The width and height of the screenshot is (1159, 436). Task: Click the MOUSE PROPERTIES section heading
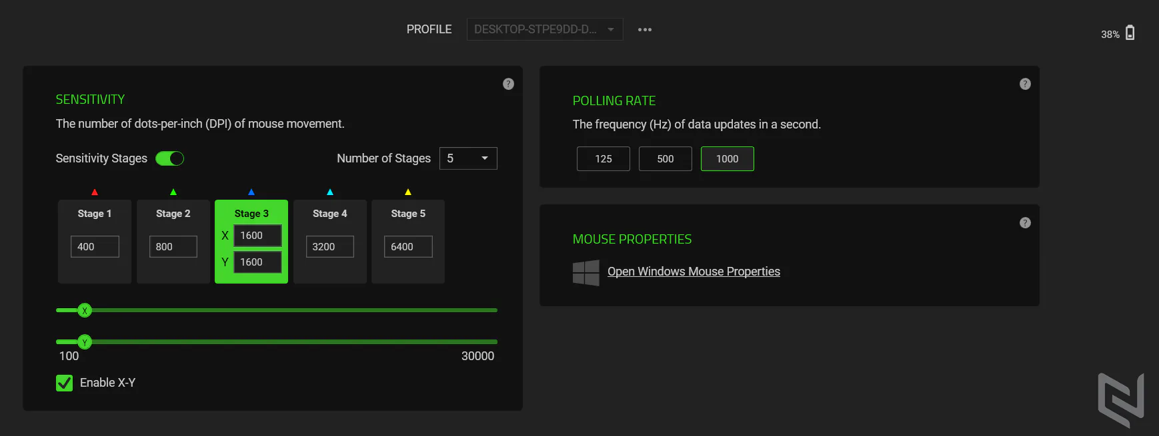pos(632,240)
